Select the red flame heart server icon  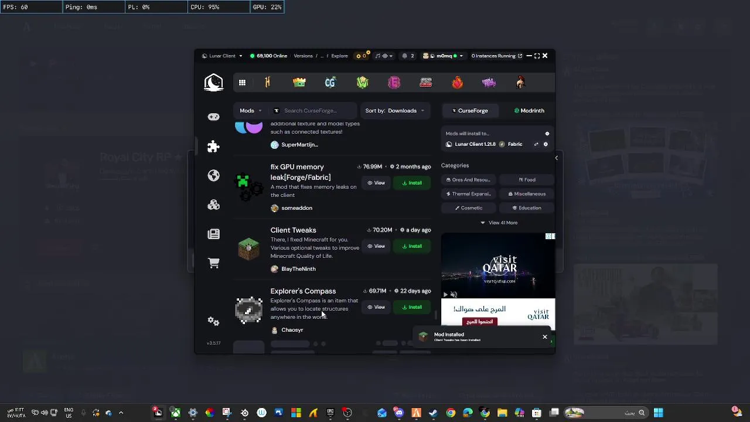pos(458,83)
